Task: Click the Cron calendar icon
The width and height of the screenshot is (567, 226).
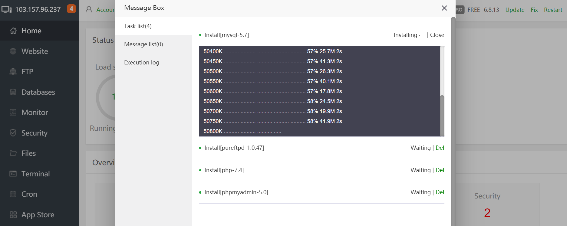Action: point(13,194)
